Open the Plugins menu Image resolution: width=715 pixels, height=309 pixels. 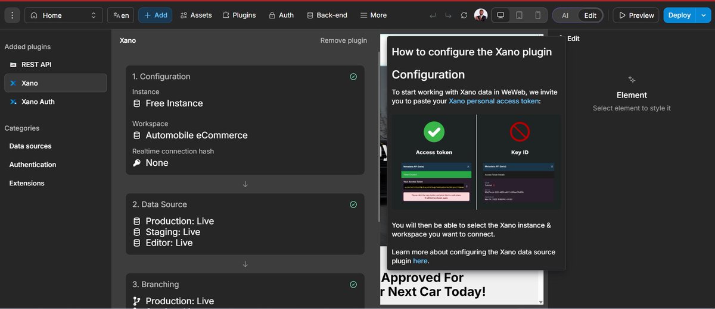(239, 15)
